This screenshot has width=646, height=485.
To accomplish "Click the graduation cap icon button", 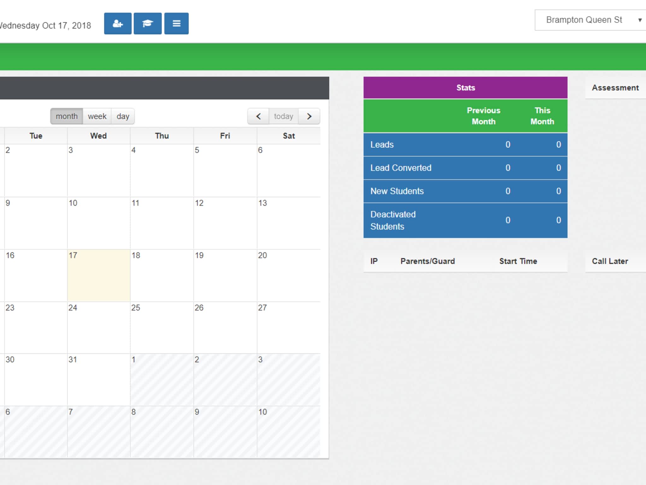I will [147, 23].
